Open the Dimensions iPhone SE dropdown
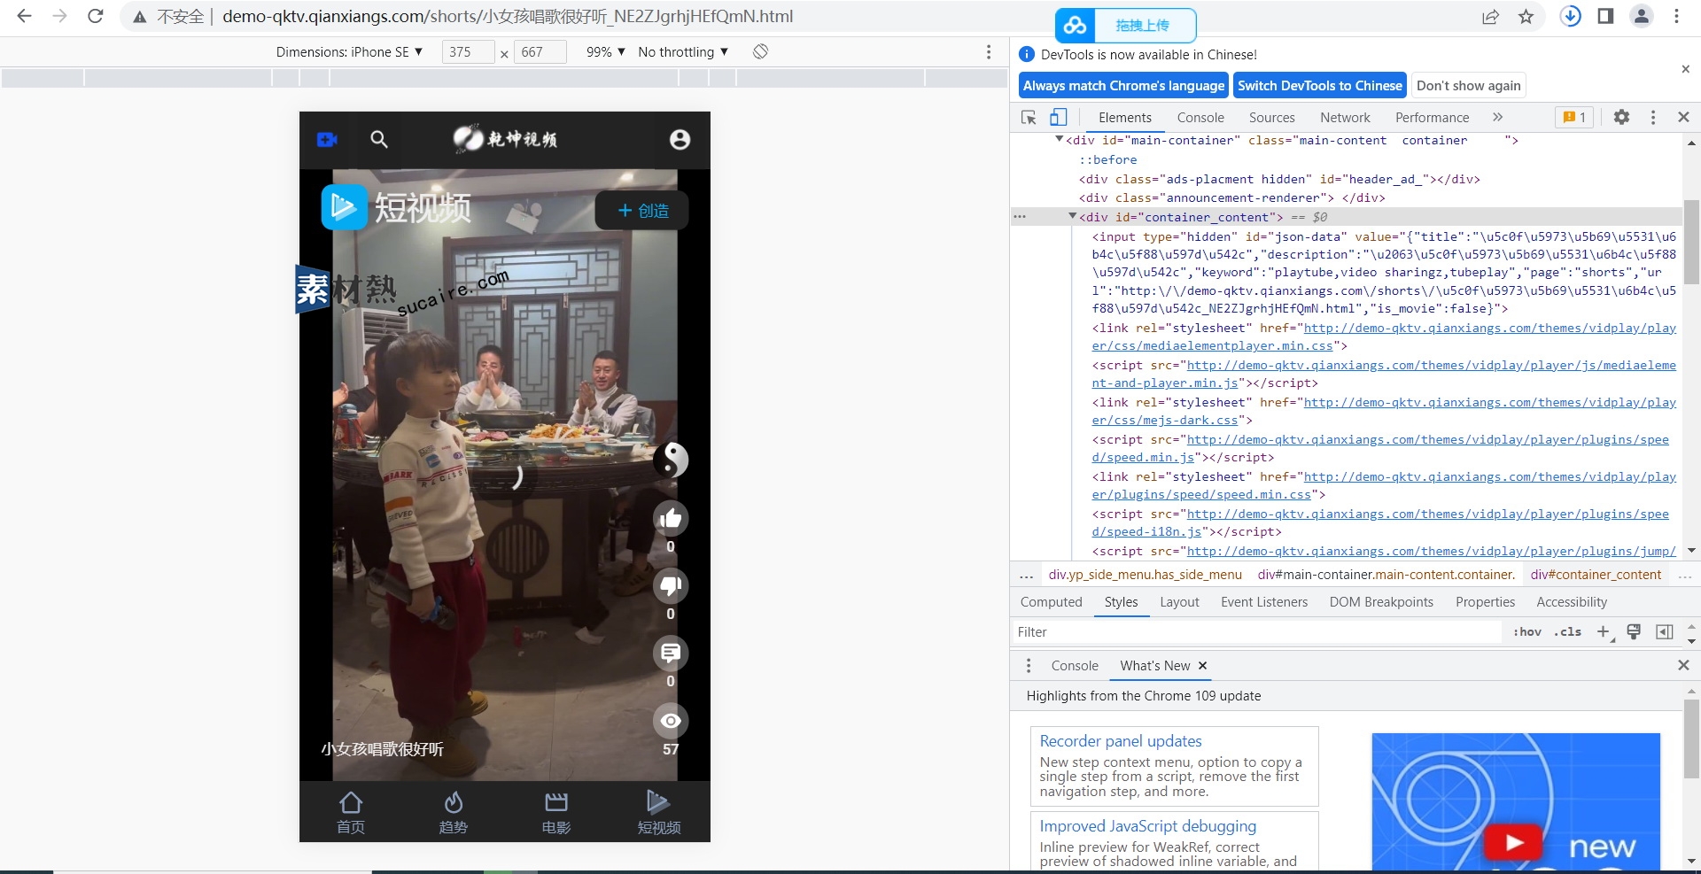1701x874 pixels. pos(349,51)
